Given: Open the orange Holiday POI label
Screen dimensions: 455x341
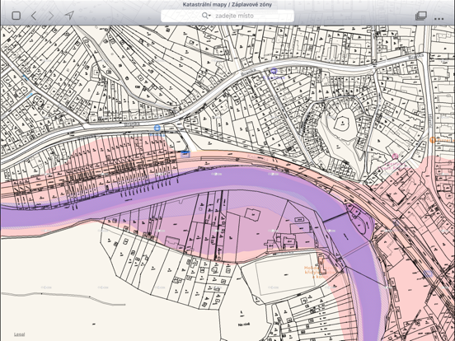Looking at the screenshot, I should pyautogui.click(x=315, y=272).
